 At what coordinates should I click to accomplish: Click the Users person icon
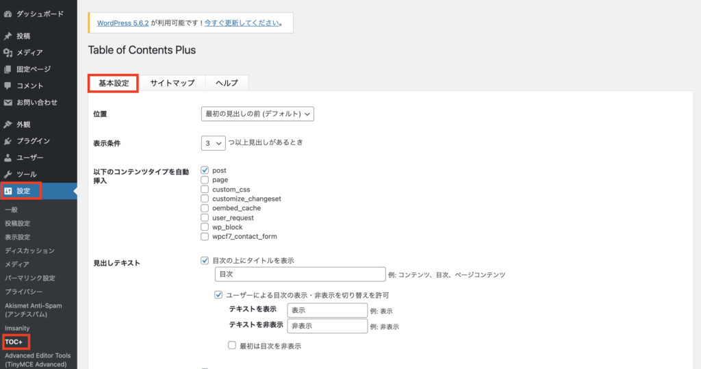pyautogui.click(x=8, y=157)
